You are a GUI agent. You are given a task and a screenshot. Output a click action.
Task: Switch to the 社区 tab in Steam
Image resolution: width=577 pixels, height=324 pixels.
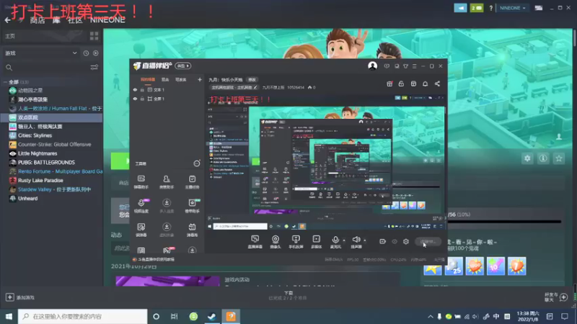tap(75, 20)
